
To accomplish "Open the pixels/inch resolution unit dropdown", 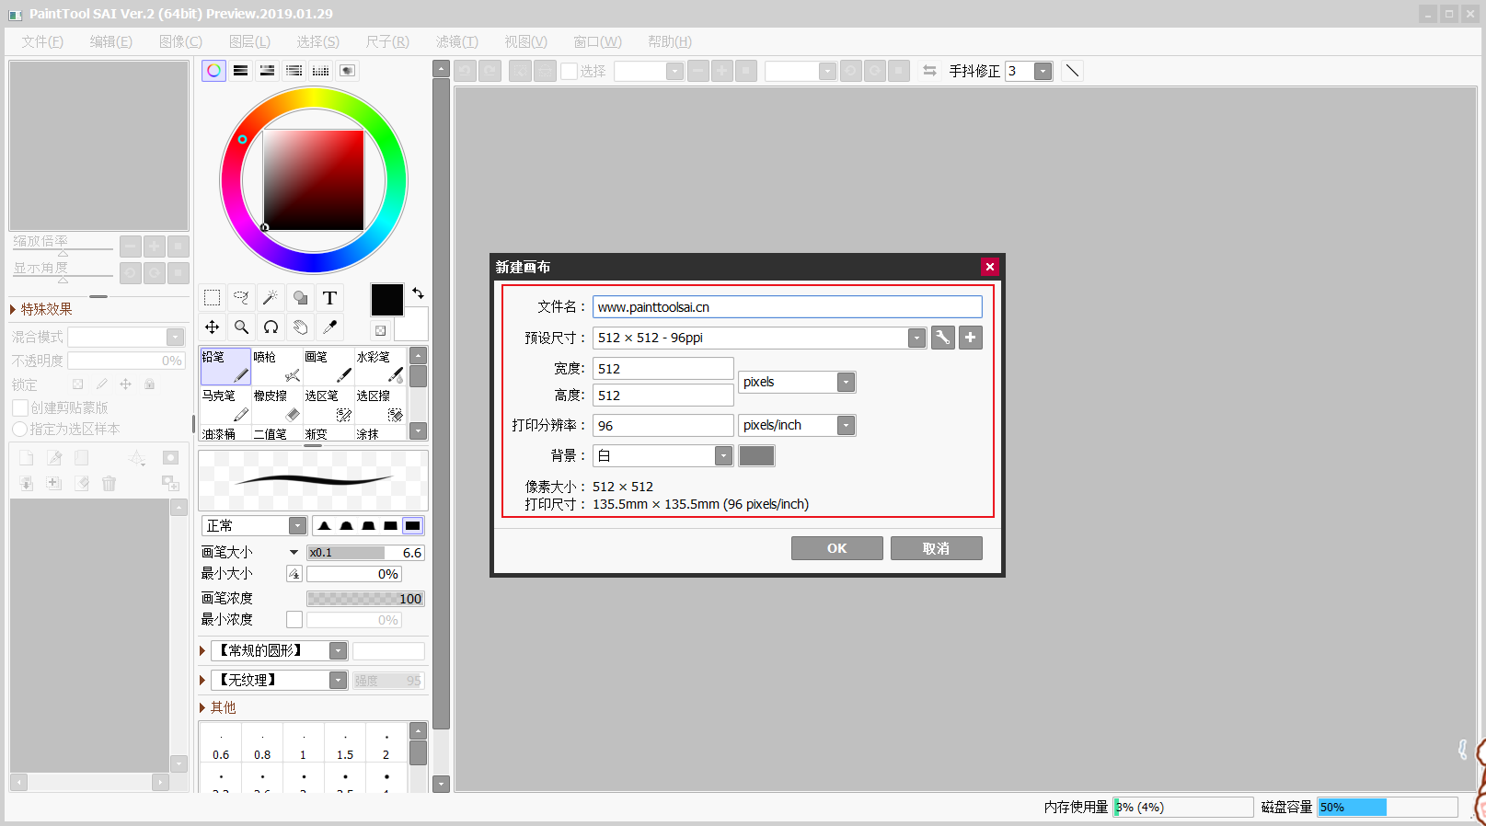I will point(847,425).
